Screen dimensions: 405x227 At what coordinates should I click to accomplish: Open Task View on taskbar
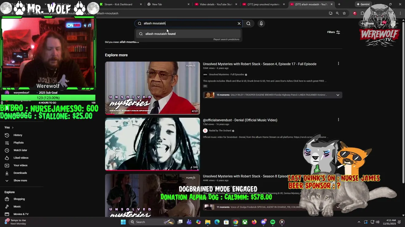180,222
